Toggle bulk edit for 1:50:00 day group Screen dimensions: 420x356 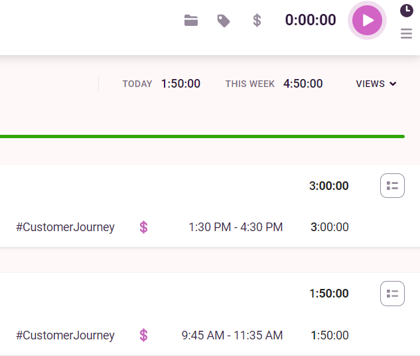click(x=392, y=294)
